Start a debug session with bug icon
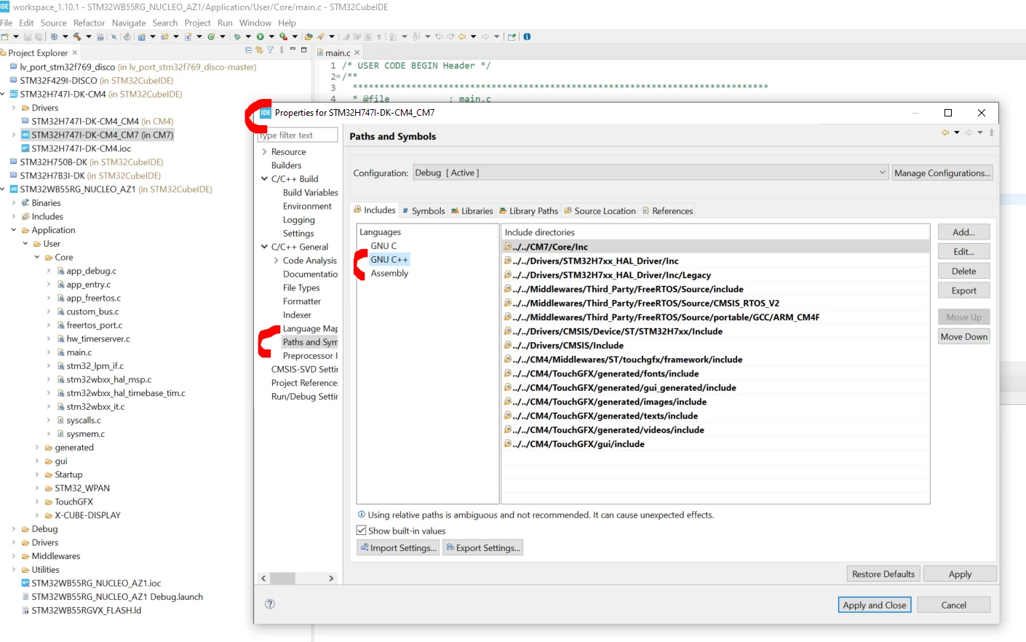Screen dimensions: 1026x642 (236, 36)
